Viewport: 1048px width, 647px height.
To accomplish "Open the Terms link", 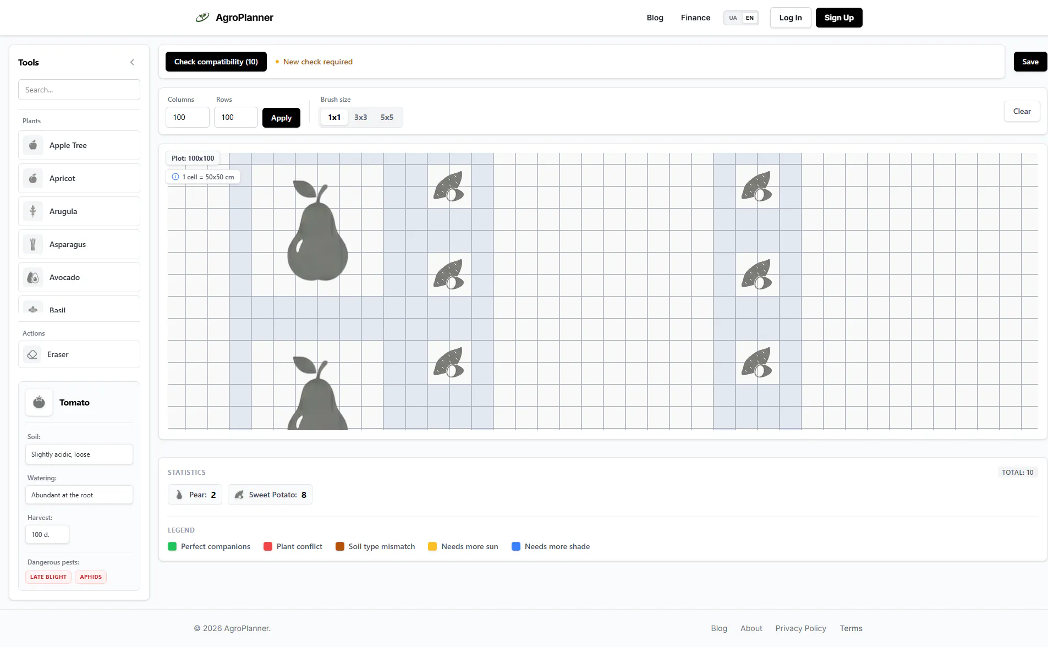I will pyautogui.click(x=851, y=628).
